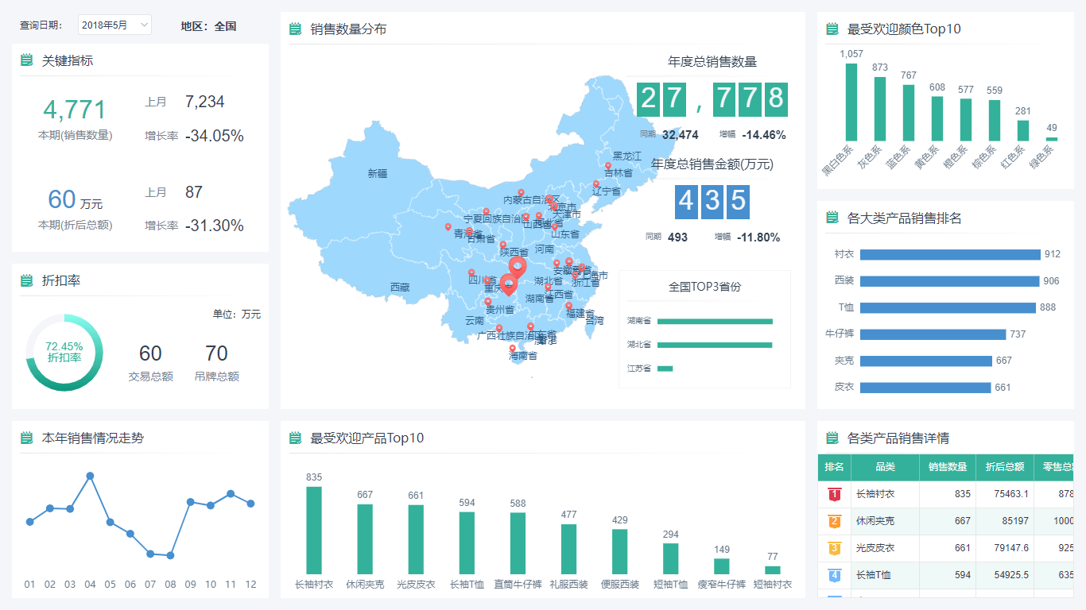Sort table by the 折后总额 column header
Viewport: 1086px width, 610px height.
pyautogui.click(x=1005, y=467)
